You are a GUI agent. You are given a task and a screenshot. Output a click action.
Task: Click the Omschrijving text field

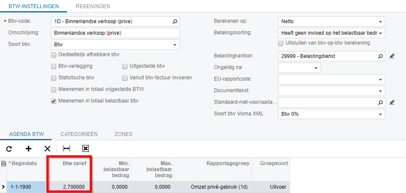[115, 33]
